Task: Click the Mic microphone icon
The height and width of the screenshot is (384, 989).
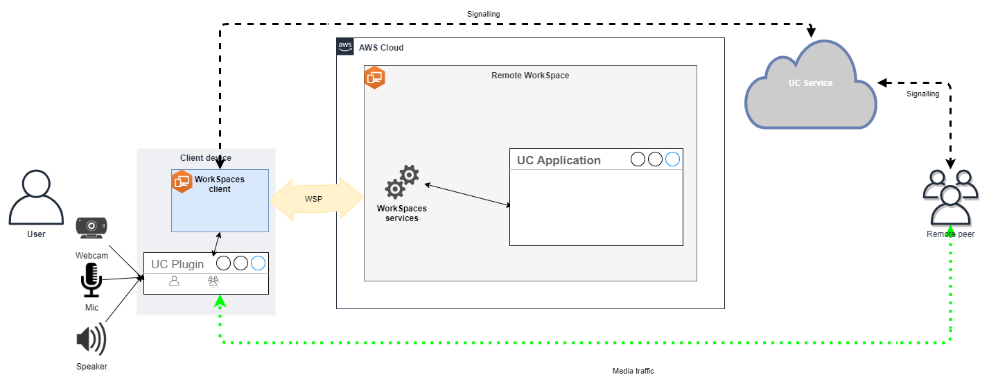Action: pyautogui.click(x=91, y=280)
